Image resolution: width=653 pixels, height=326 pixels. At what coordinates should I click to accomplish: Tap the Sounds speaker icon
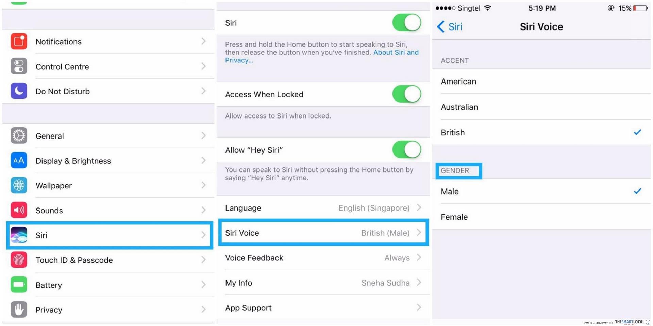(x=19, y=210)
